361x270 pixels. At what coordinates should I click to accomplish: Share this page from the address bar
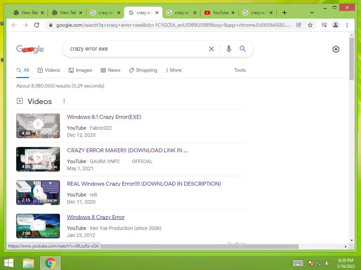pyautogui.click(x=299, y=25)
